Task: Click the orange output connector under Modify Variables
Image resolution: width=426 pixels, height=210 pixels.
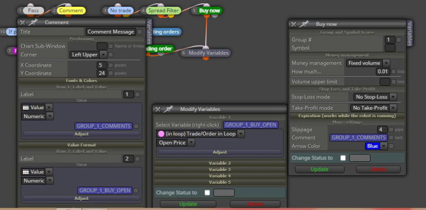Action: tap(206, 58)
